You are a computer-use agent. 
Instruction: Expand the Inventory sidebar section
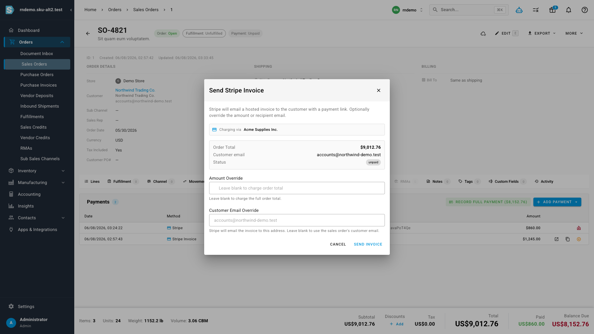click(x=37, y=171)
